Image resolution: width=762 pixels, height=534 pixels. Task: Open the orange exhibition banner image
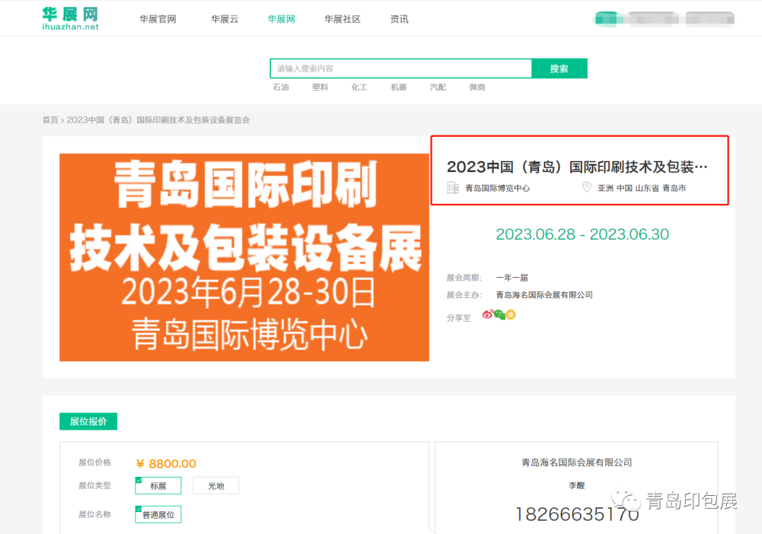[x=244, y=257]
